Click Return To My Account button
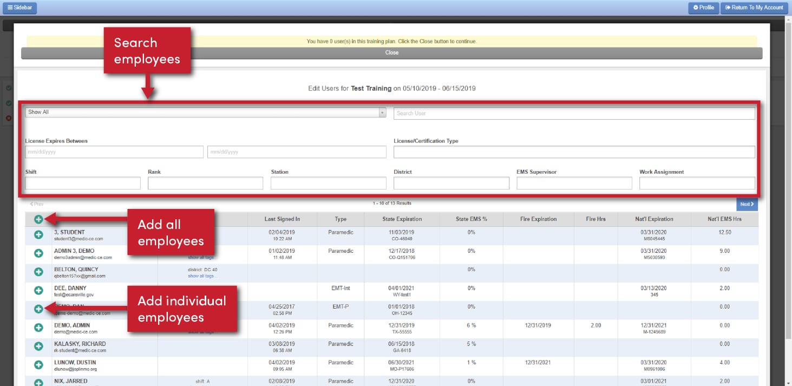This screenshot has width=792, height=386. pos(754,8)
